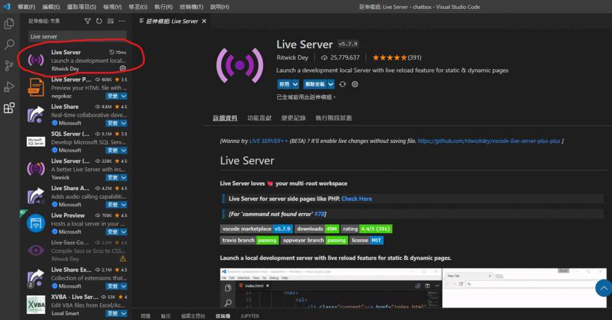This screenshot has height=320, width=612.
Task: Click the scroll to top round button
Action: 604,288
